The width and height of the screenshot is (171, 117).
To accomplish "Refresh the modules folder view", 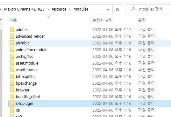I will point(118,9).
